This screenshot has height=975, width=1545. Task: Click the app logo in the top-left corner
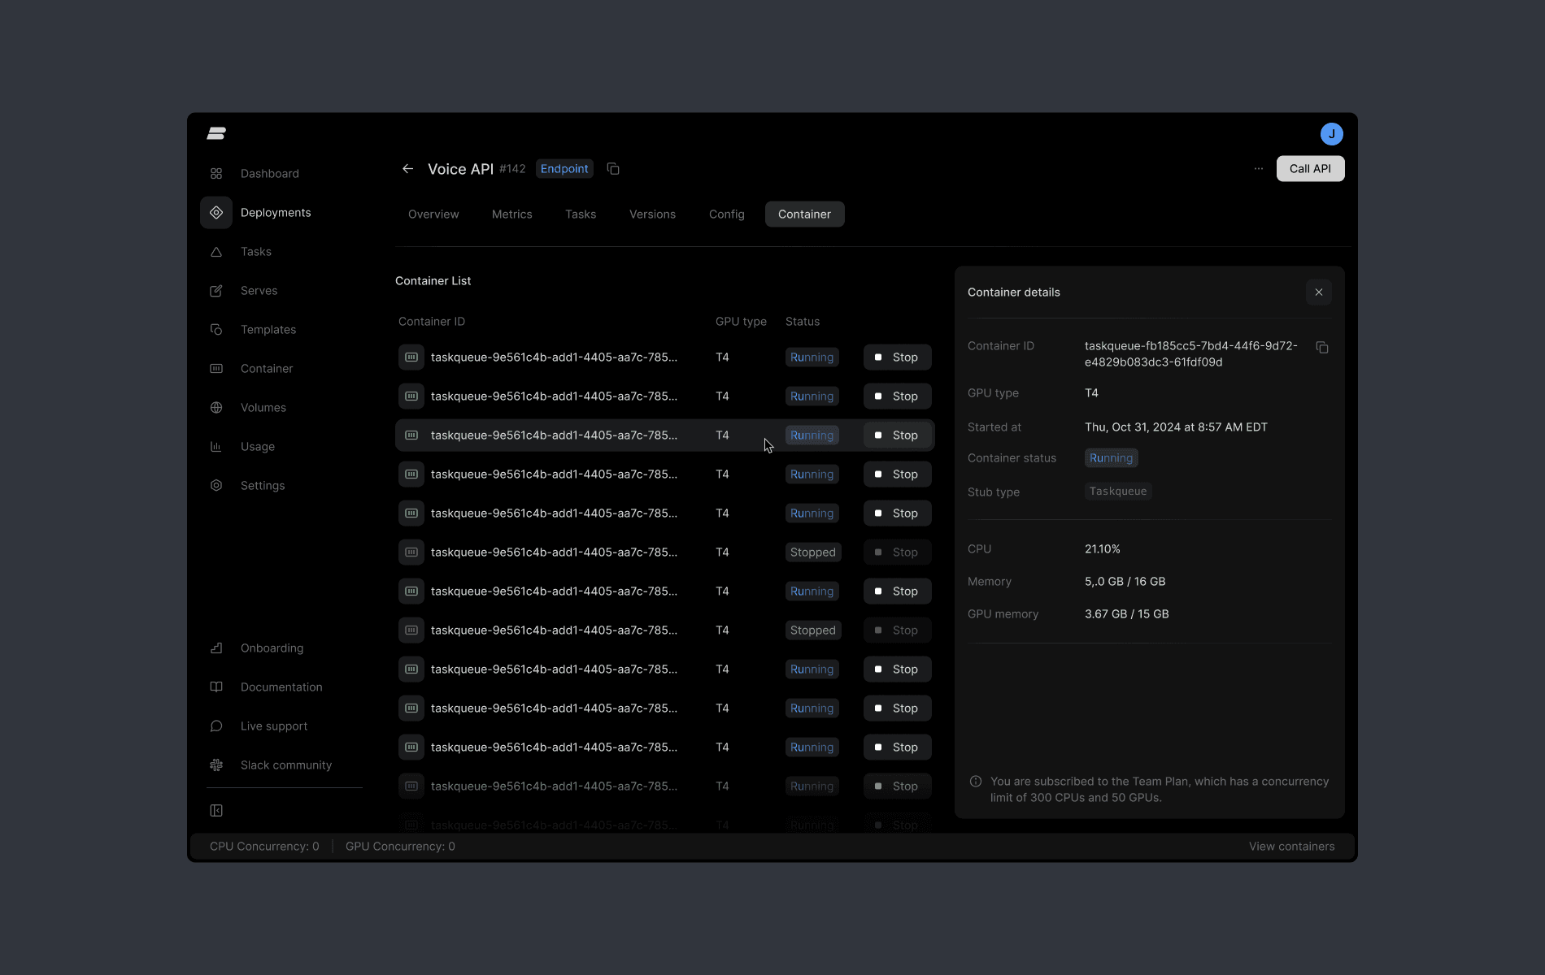(x=216, y=133)
